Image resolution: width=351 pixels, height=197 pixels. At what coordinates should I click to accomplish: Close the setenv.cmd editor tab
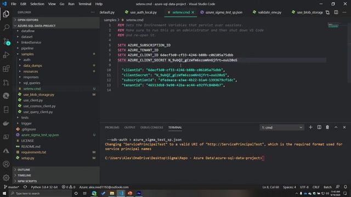[193, 12]
